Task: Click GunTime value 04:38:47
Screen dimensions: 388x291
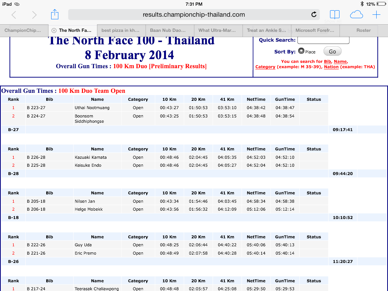Action: tap(285, 108)
